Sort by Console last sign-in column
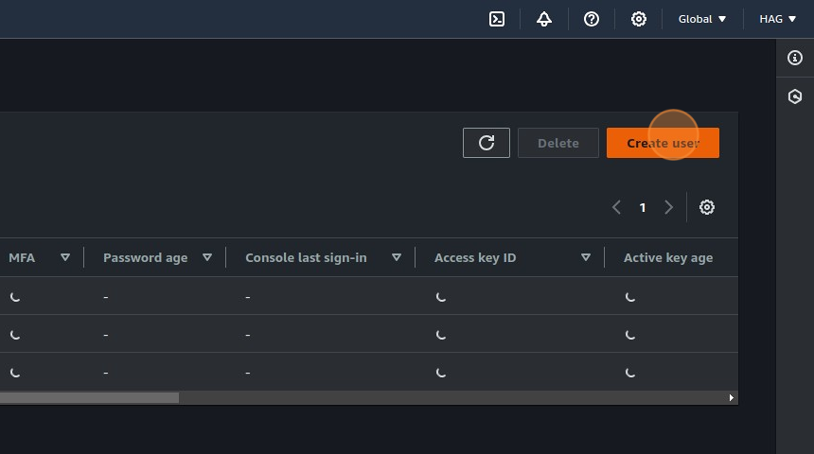814x454 pixels. 397,257
